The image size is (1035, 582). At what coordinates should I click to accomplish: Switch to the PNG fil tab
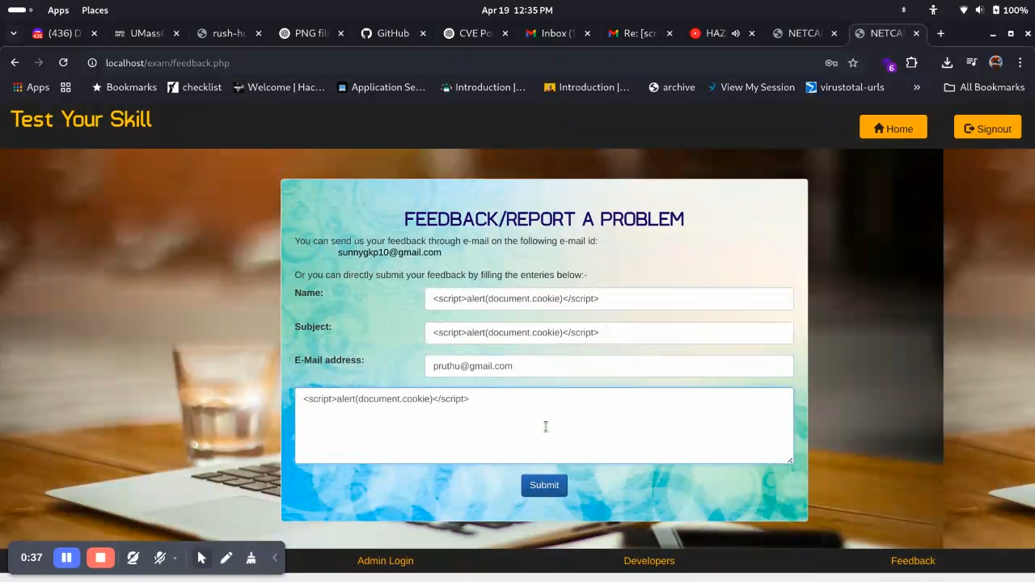(x=311, y=33)
